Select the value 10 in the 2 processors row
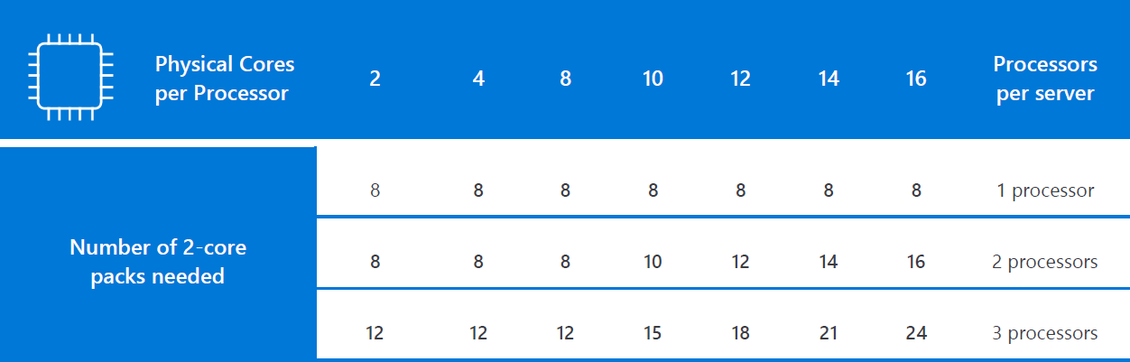Screen dimensions: 1130x362 coord(653,262)
